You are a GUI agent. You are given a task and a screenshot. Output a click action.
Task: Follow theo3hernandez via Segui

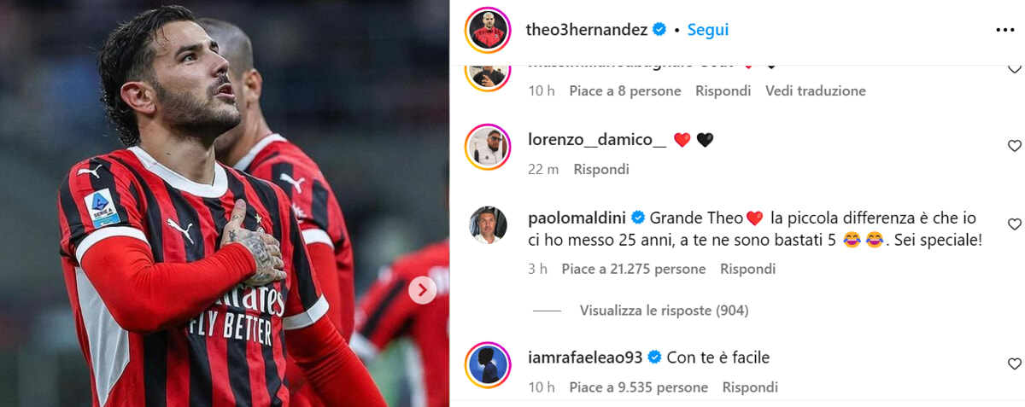pyautogui.click(x=708, y=30)
